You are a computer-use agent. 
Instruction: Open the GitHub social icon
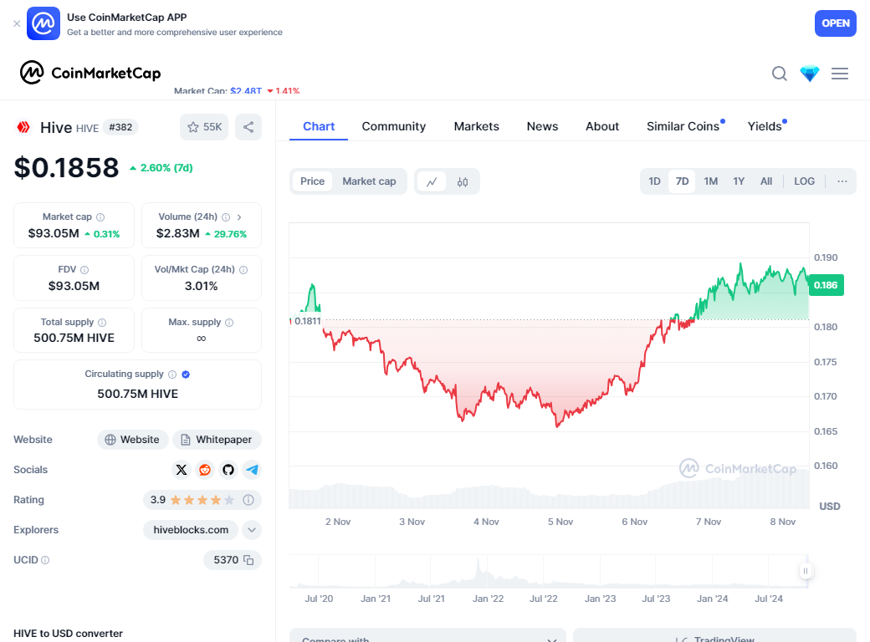228,470
